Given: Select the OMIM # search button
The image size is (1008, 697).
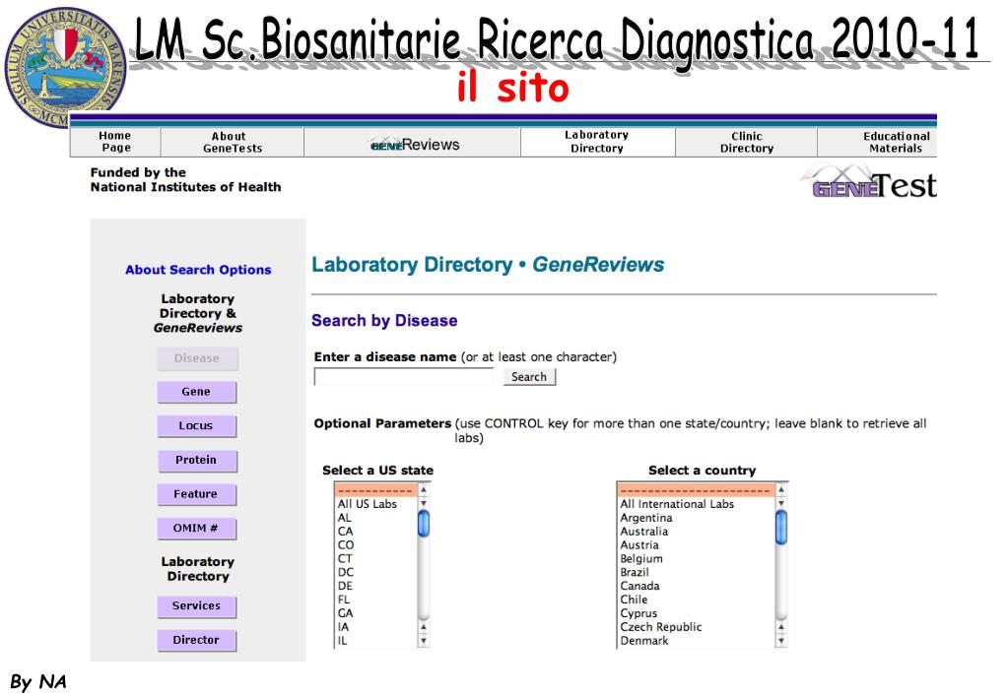Looking at the screenshot, I should pos(197,528).
